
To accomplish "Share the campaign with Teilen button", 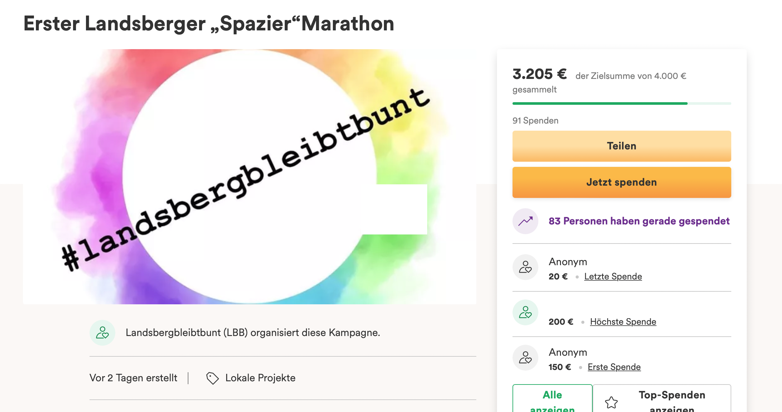I will 622,146.
